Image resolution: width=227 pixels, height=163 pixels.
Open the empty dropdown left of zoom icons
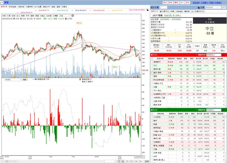pos(111,161)
